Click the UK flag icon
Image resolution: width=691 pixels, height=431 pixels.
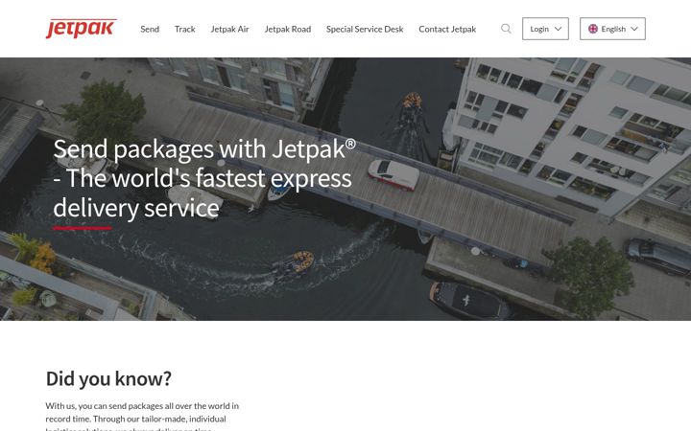pos(593,29)
